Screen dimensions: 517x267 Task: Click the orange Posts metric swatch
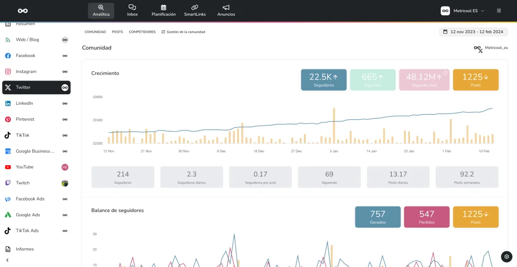click(x=476, y=80)
